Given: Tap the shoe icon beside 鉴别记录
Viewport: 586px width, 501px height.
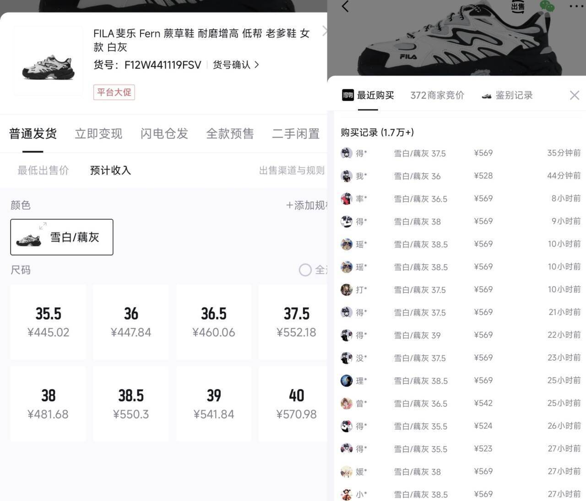Looking at the screenshot, I should point(487,96).
